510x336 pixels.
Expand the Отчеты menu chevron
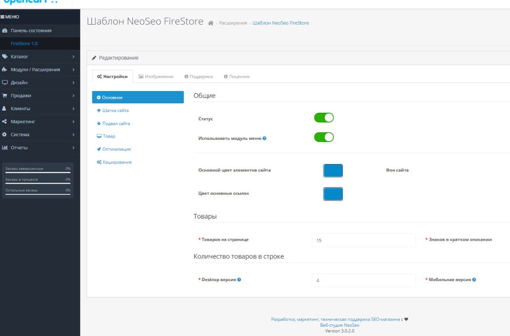tap(73, 148)
